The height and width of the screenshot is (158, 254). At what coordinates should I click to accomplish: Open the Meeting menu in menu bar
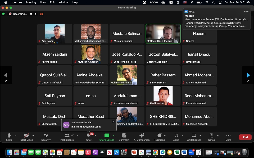pyautogui.click(x=31, y=2)
